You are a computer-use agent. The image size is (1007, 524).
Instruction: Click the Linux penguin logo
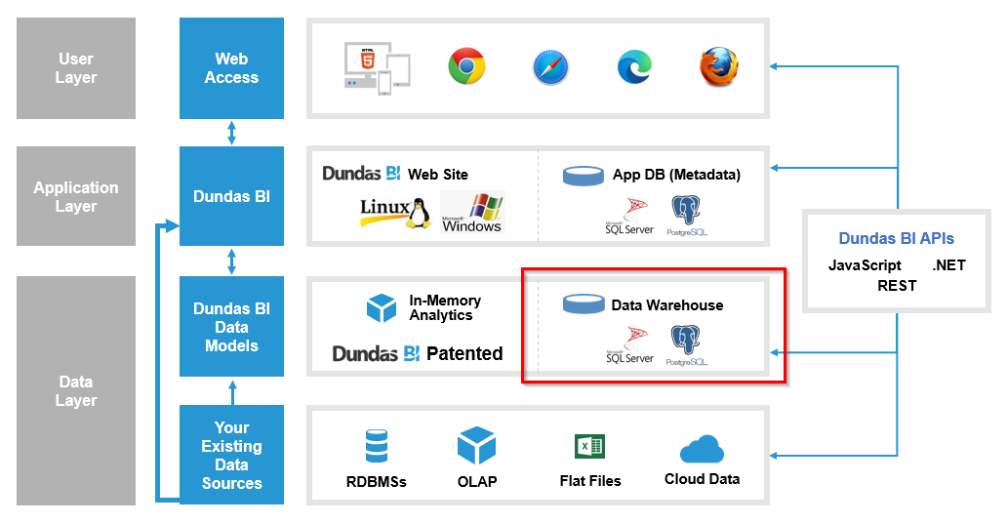click(x=395, y=213)
